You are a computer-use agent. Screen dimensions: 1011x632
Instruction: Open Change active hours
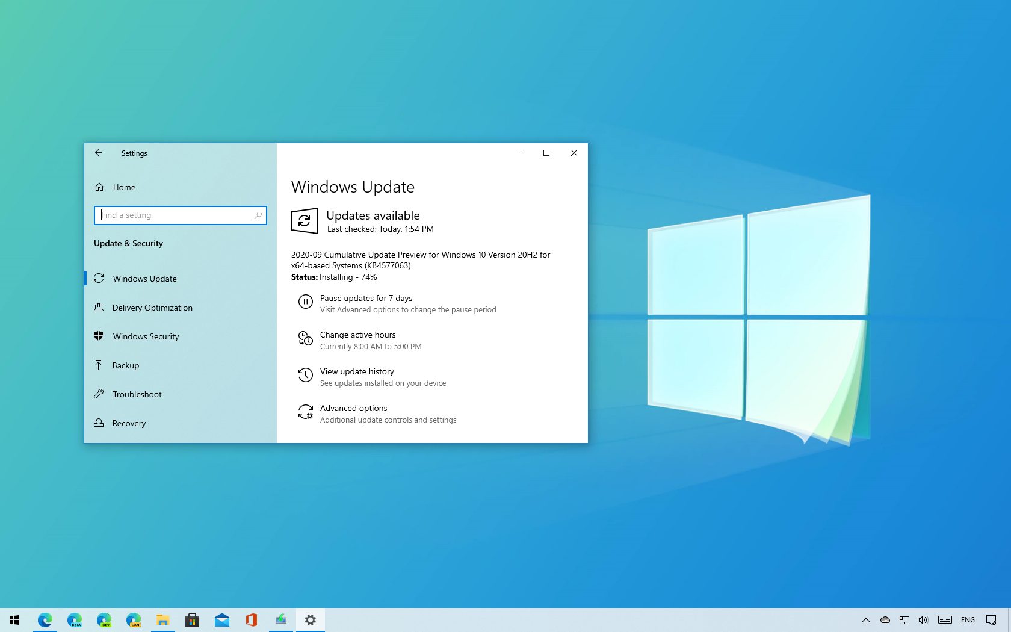pos(358,335)
